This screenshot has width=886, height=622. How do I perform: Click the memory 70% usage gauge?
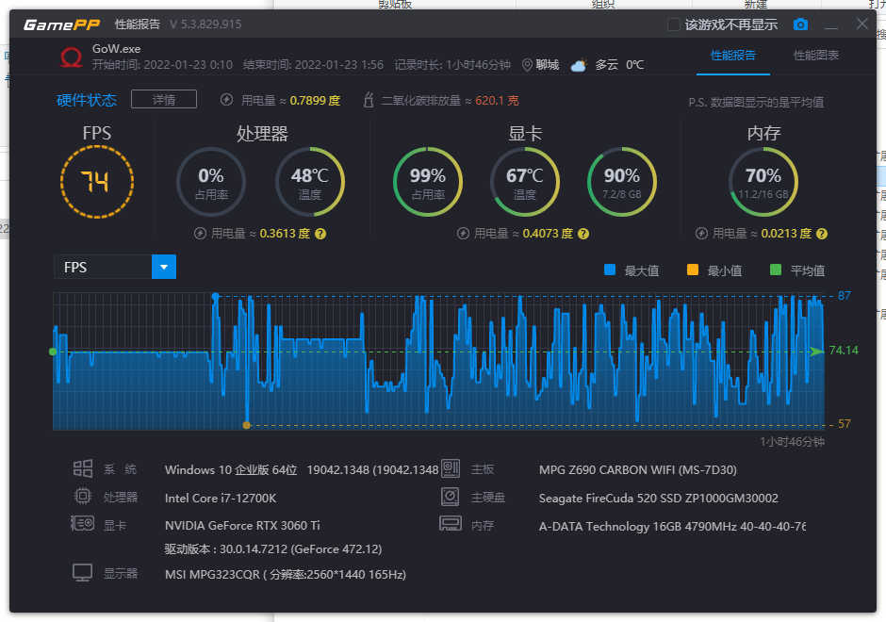(763, 182)
